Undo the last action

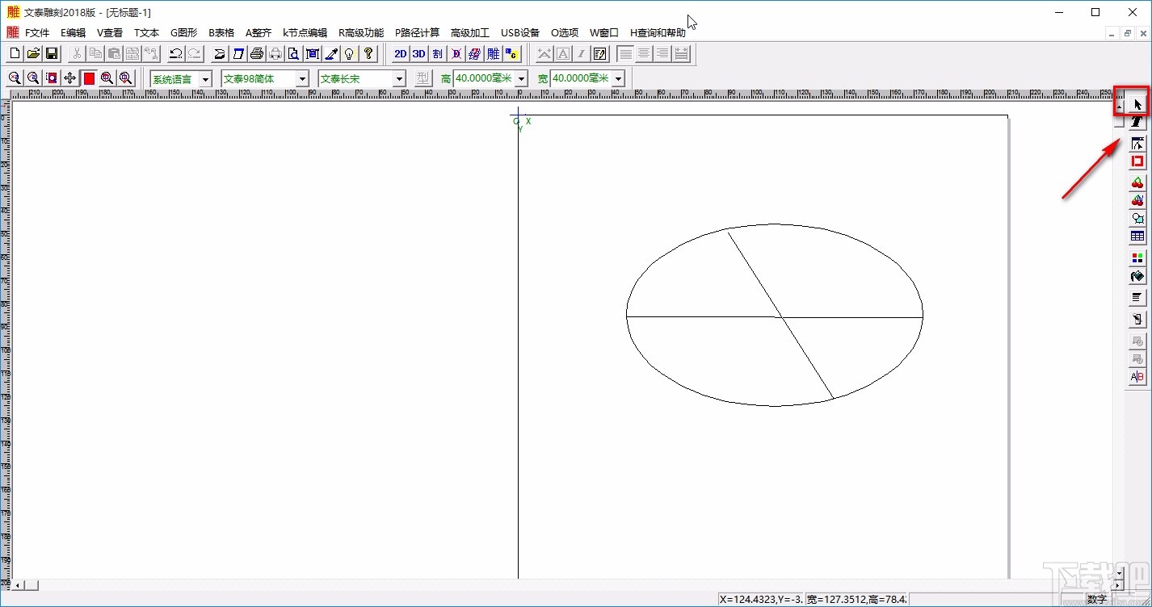coord(175,54)
